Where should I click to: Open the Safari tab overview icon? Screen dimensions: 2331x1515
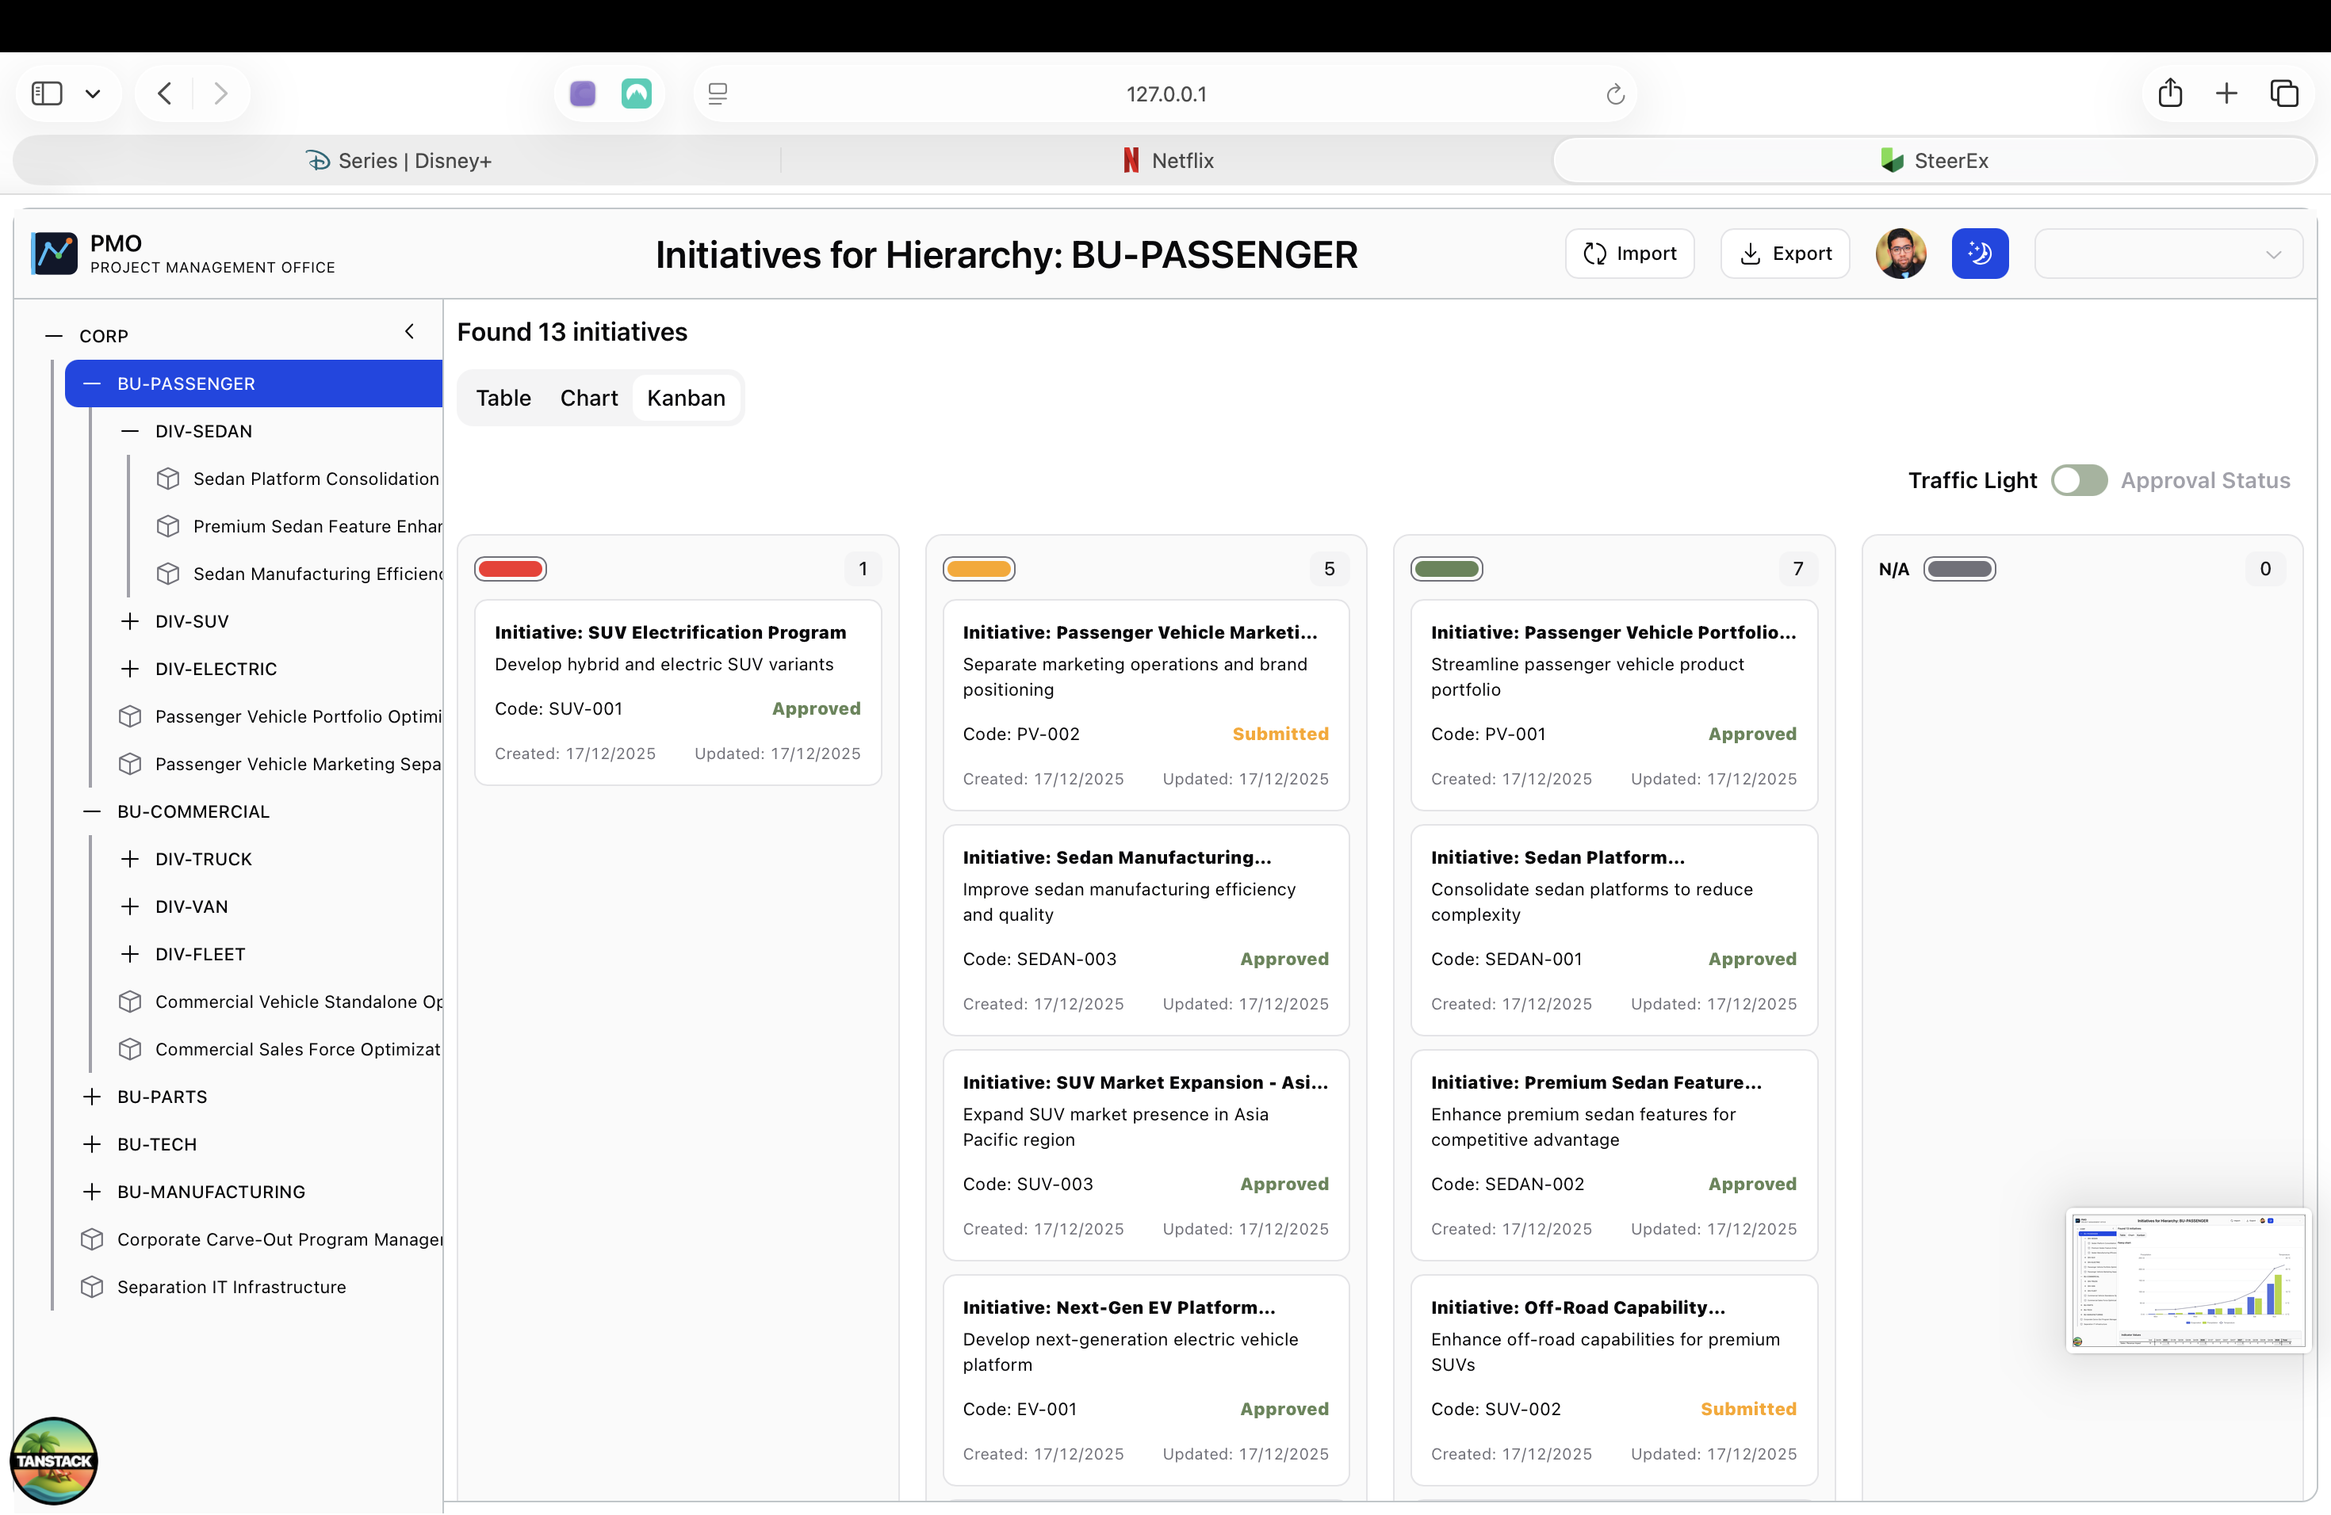coord(2284,94)
